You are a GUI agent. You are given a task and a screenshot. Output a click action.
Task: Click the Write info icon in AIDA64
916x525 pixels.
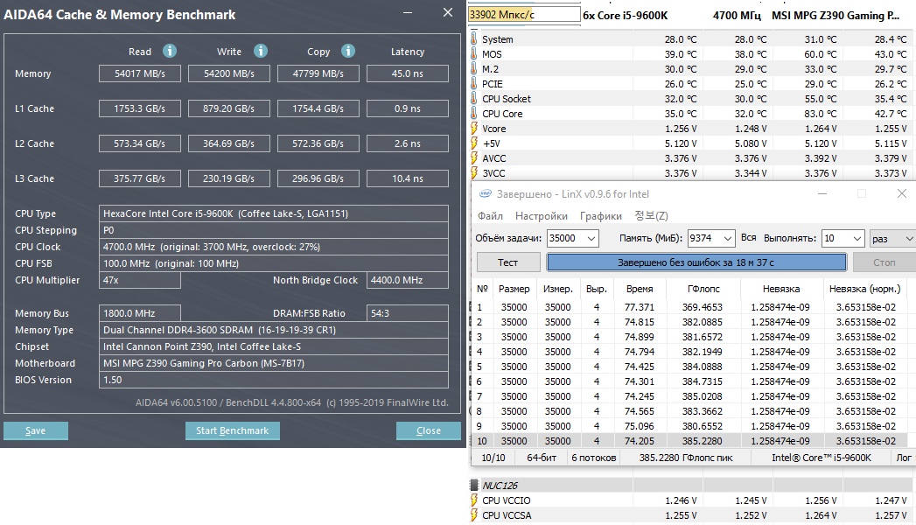[261, 52]
